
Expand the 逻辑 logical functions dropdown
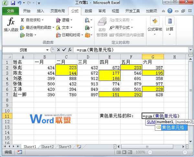70,20
